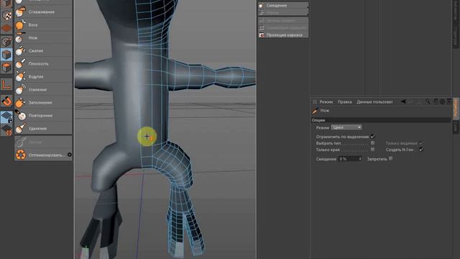Click the planar workplane grid icon
The width and height of the screenshot is (460, 259).
tap(6, 129)
